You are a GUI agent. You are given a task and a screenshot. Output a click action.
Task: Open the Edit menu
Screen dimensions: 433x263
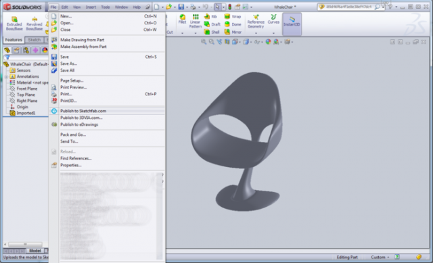(65, 7)
